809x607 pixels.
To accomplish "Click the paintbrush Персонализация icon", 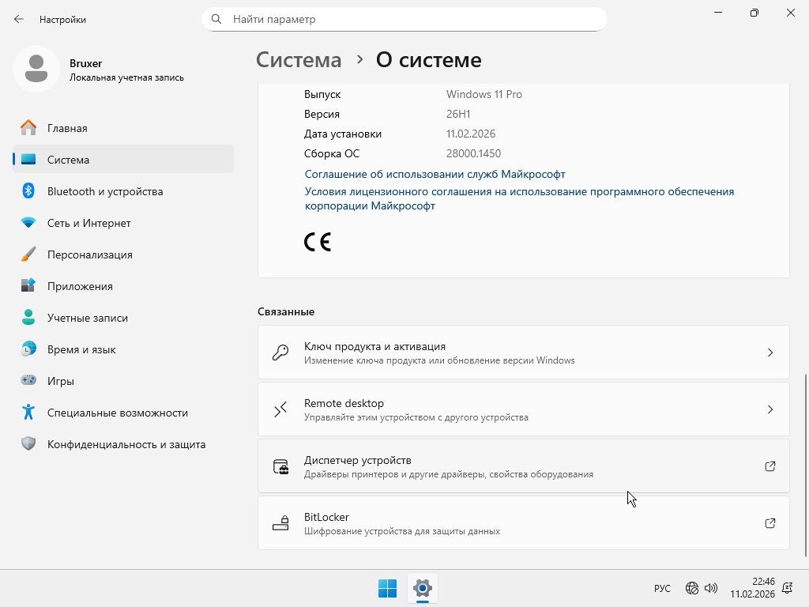I will tap(28, 254).
